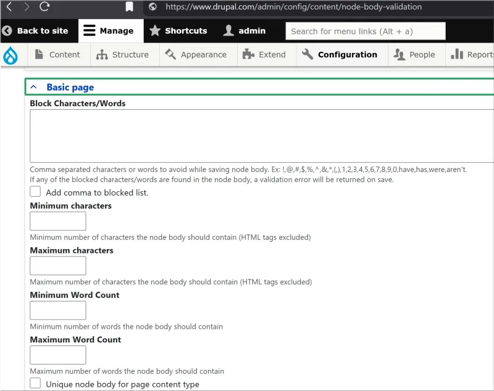Focus the Minimum Word Count input

click(58, 310)
